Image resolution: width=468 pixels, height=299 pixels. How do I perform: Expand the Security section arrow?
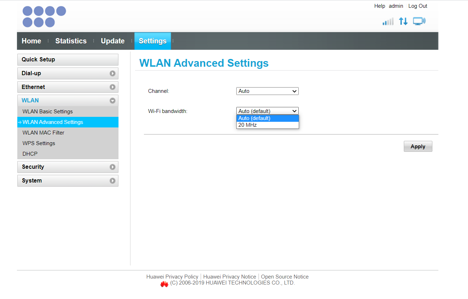113,167
